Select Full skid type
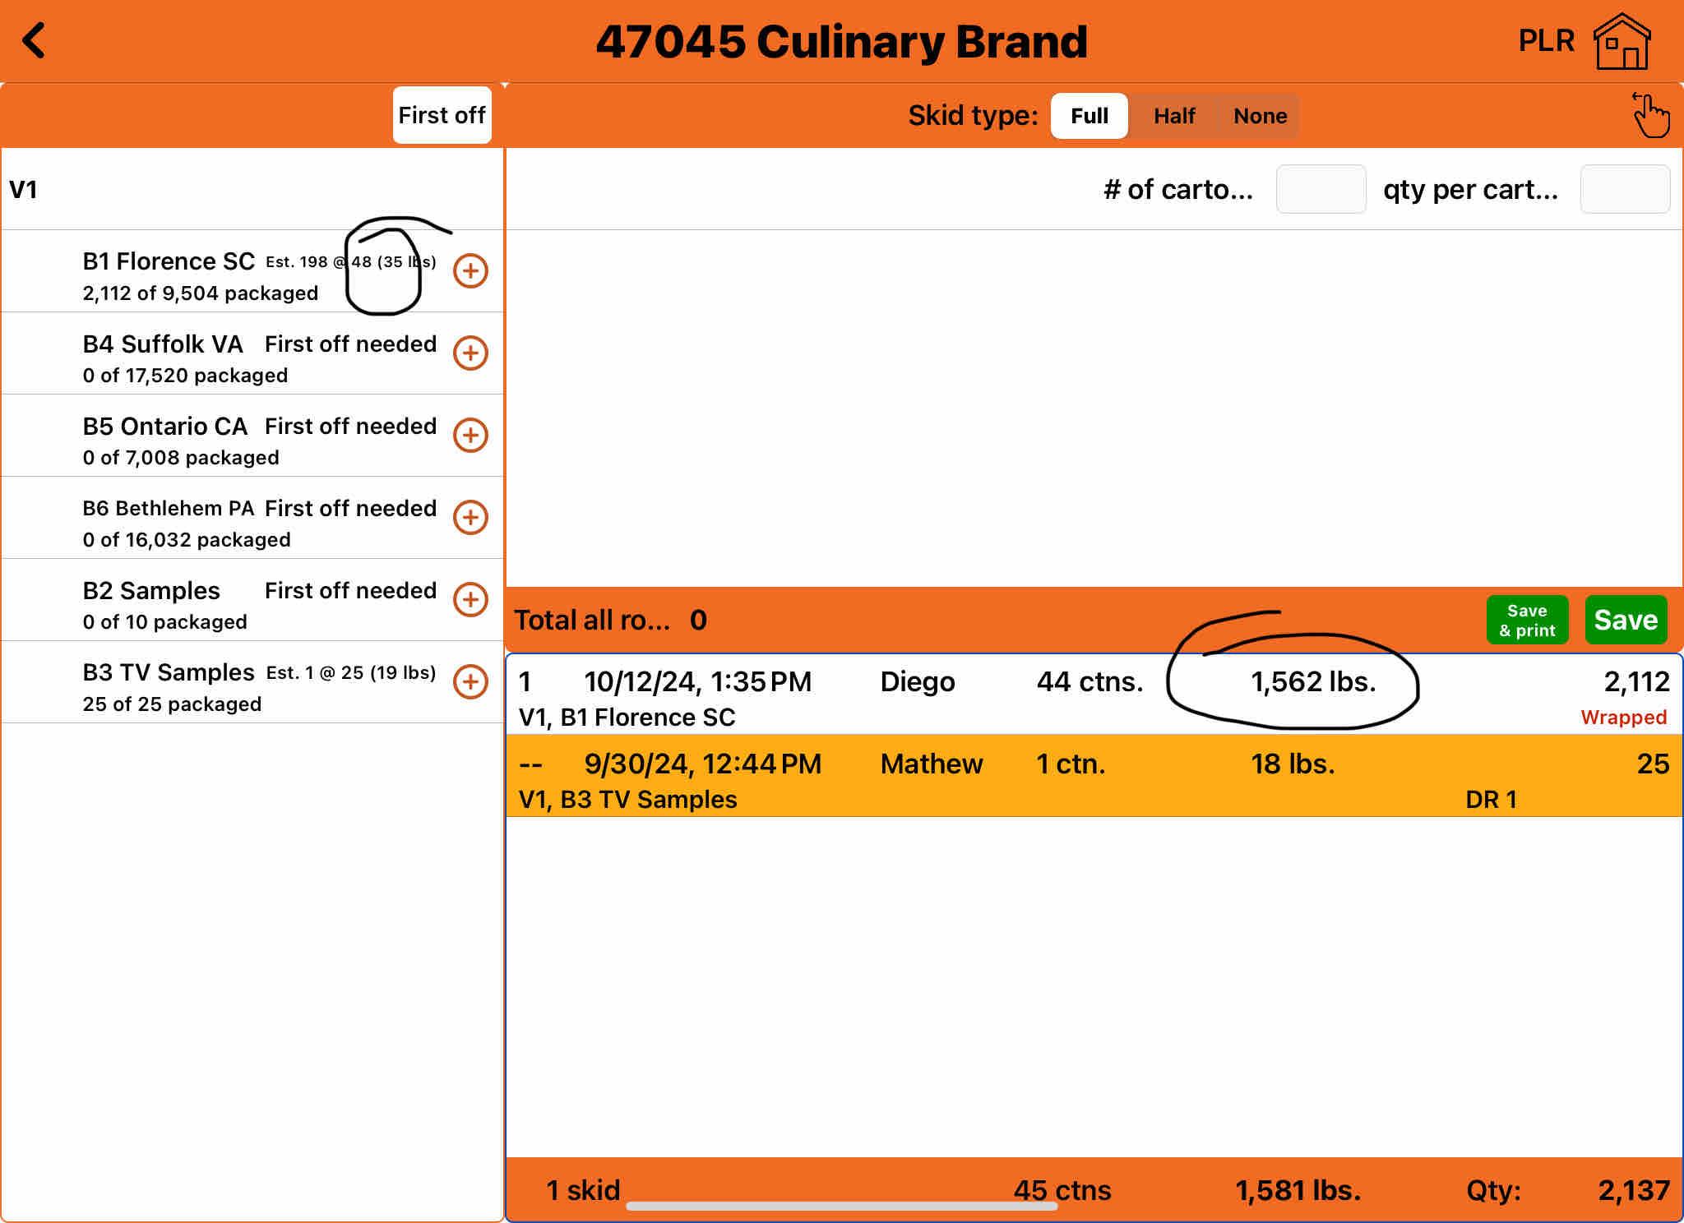 pyautogui.click(x=1089, y=116)
